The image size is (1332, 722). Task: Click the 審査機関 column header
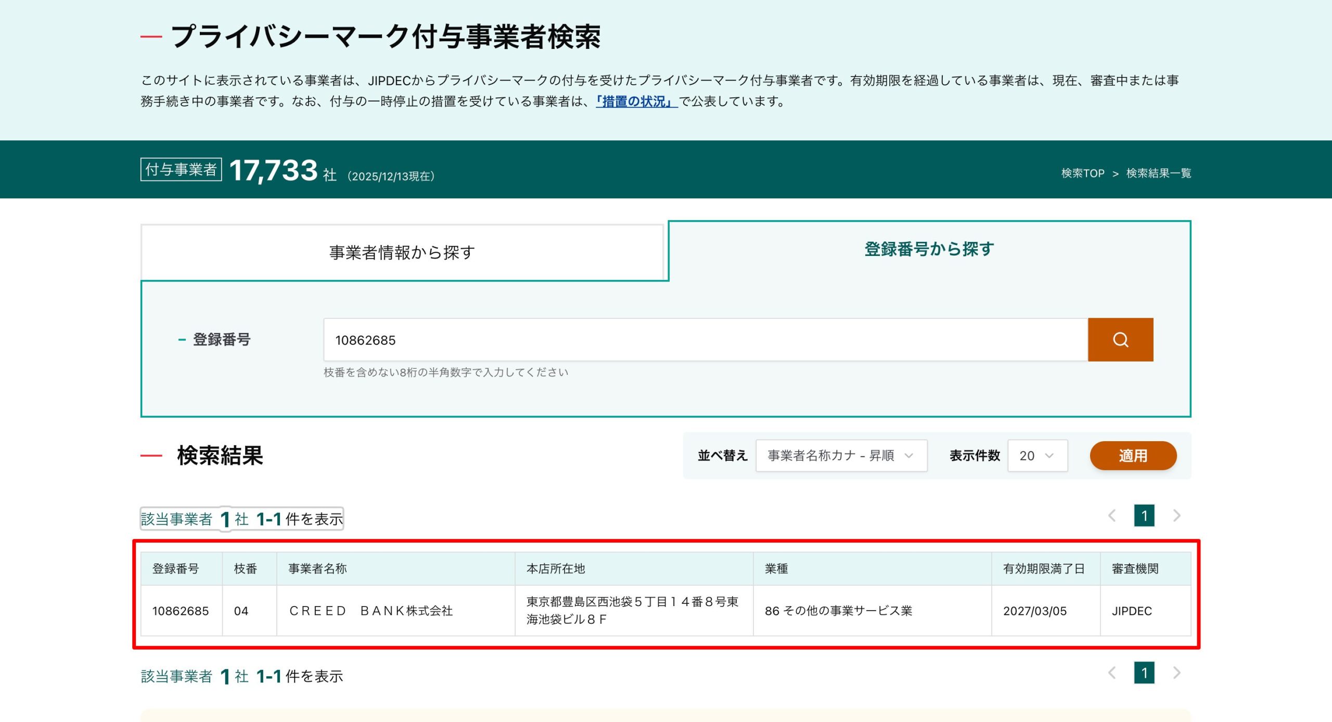(1146, 569)
